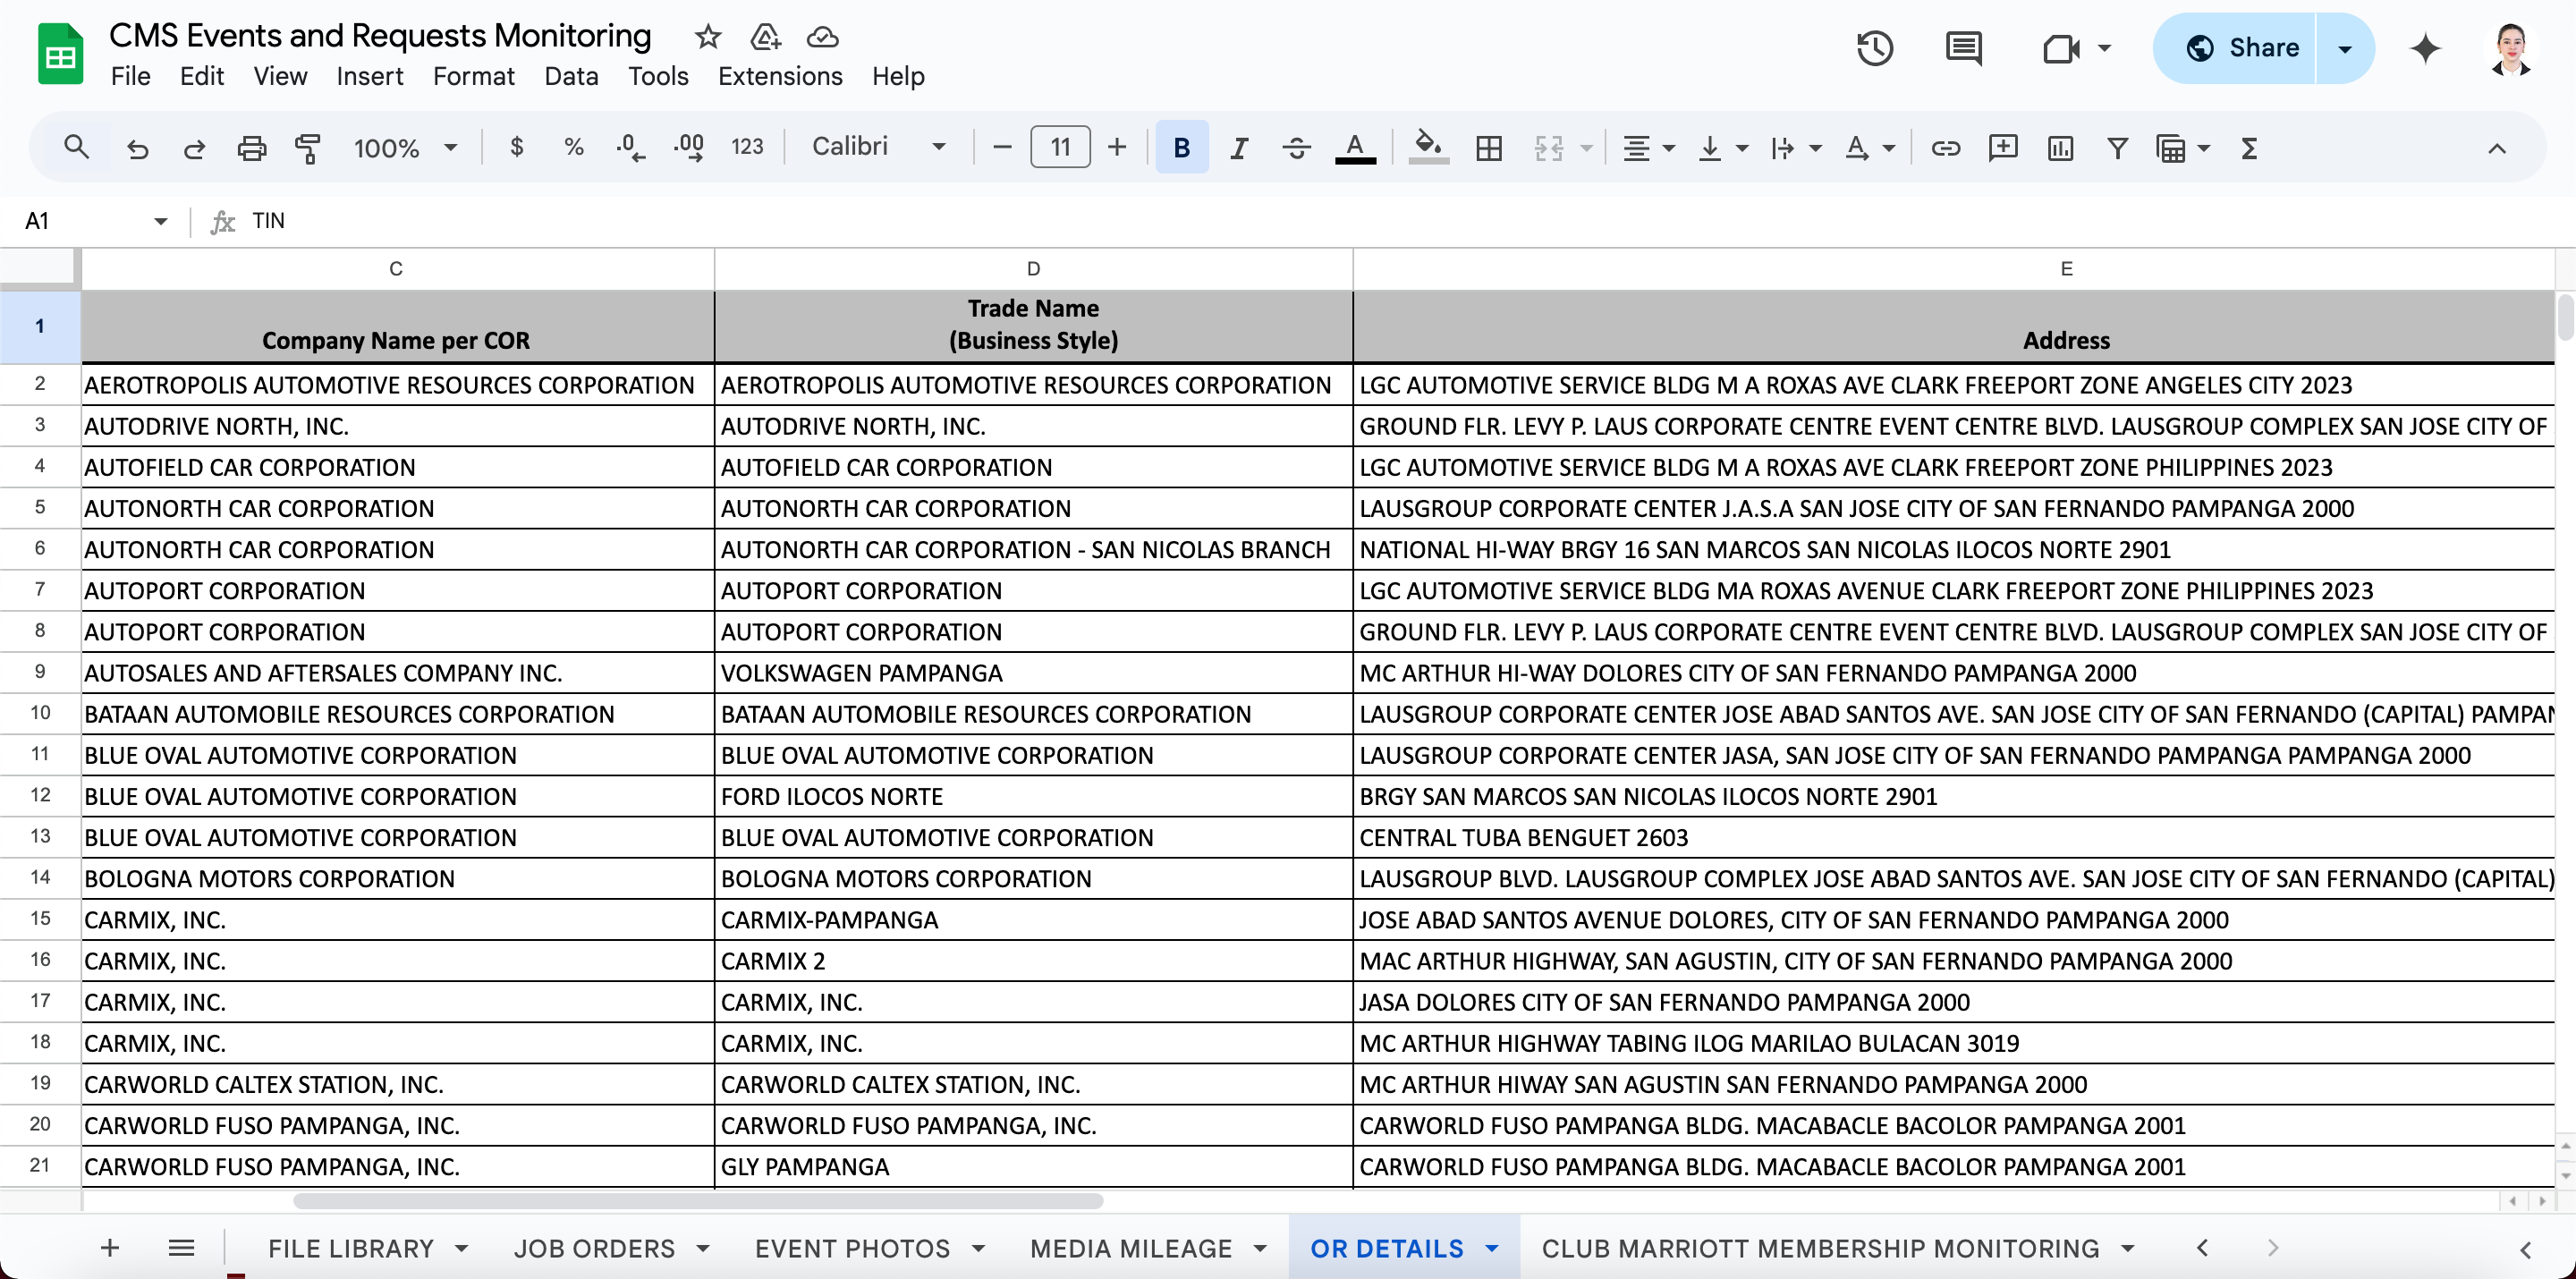2576x1279 pixels.
Task: Undo the last action
Action: pyautogui.click(x=138, y=148)
